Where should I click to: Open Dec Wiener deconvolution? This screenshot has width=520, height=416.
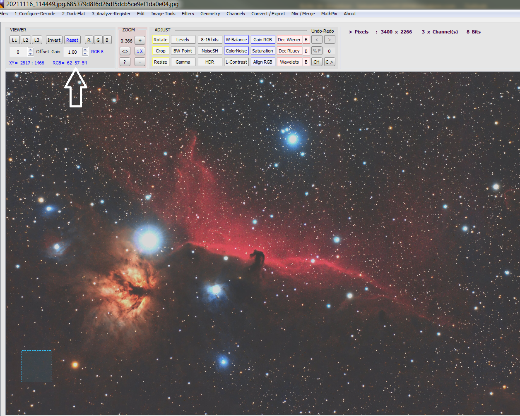click(289, 40)
